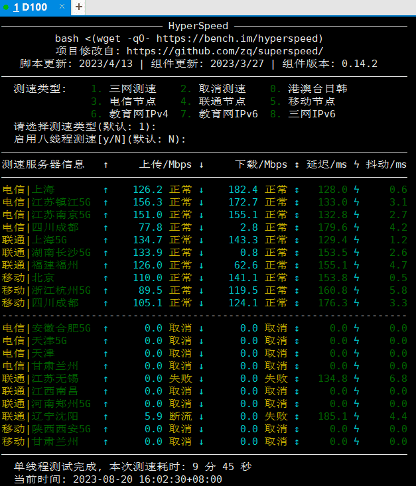Click download value 2.8 for 电信成都

(x=249, y=227)
